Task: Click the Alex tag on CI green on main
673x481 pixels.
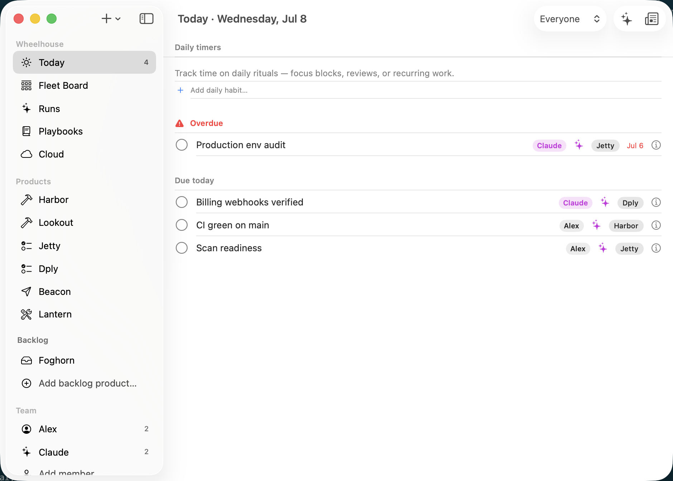Action: (x=571, y=226)
